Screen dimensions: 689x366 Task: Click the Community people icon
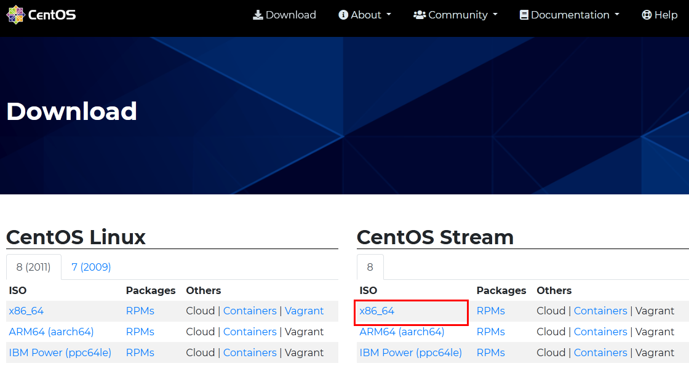pos(420,15)
